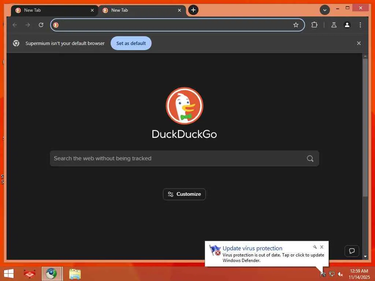The width and height of the screenshot is (375, 281).
Task: Switch to the second New Tab
Action: tap(142, 10)
